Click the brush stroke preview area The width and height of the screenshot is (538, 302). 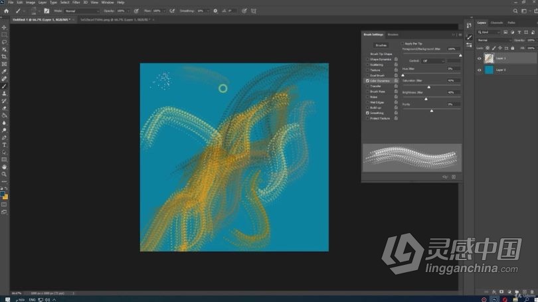412,158
